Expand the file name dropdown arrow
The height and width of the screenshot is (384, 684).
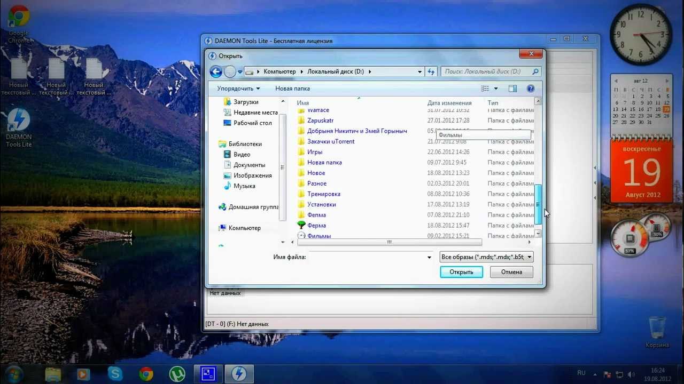pos(429,258)
